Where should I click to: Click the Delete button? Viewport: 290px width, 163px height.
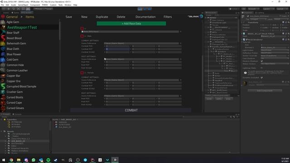click(x=121, y=17)
